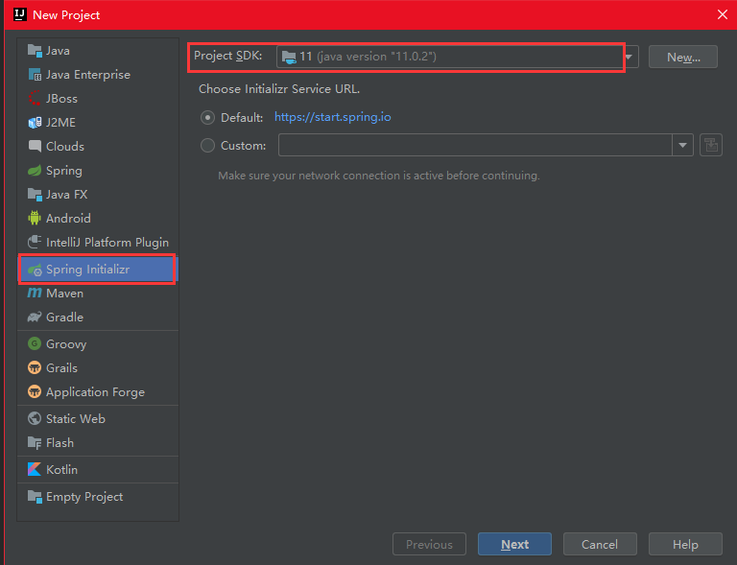Image resolution: width=737 pixels, height=565 pixels.
Task: Click the icon button beside the Custom URL field
Action: coord(711,145)
